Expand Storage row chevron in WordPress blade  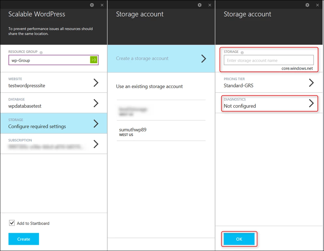[x=96, y=124]
